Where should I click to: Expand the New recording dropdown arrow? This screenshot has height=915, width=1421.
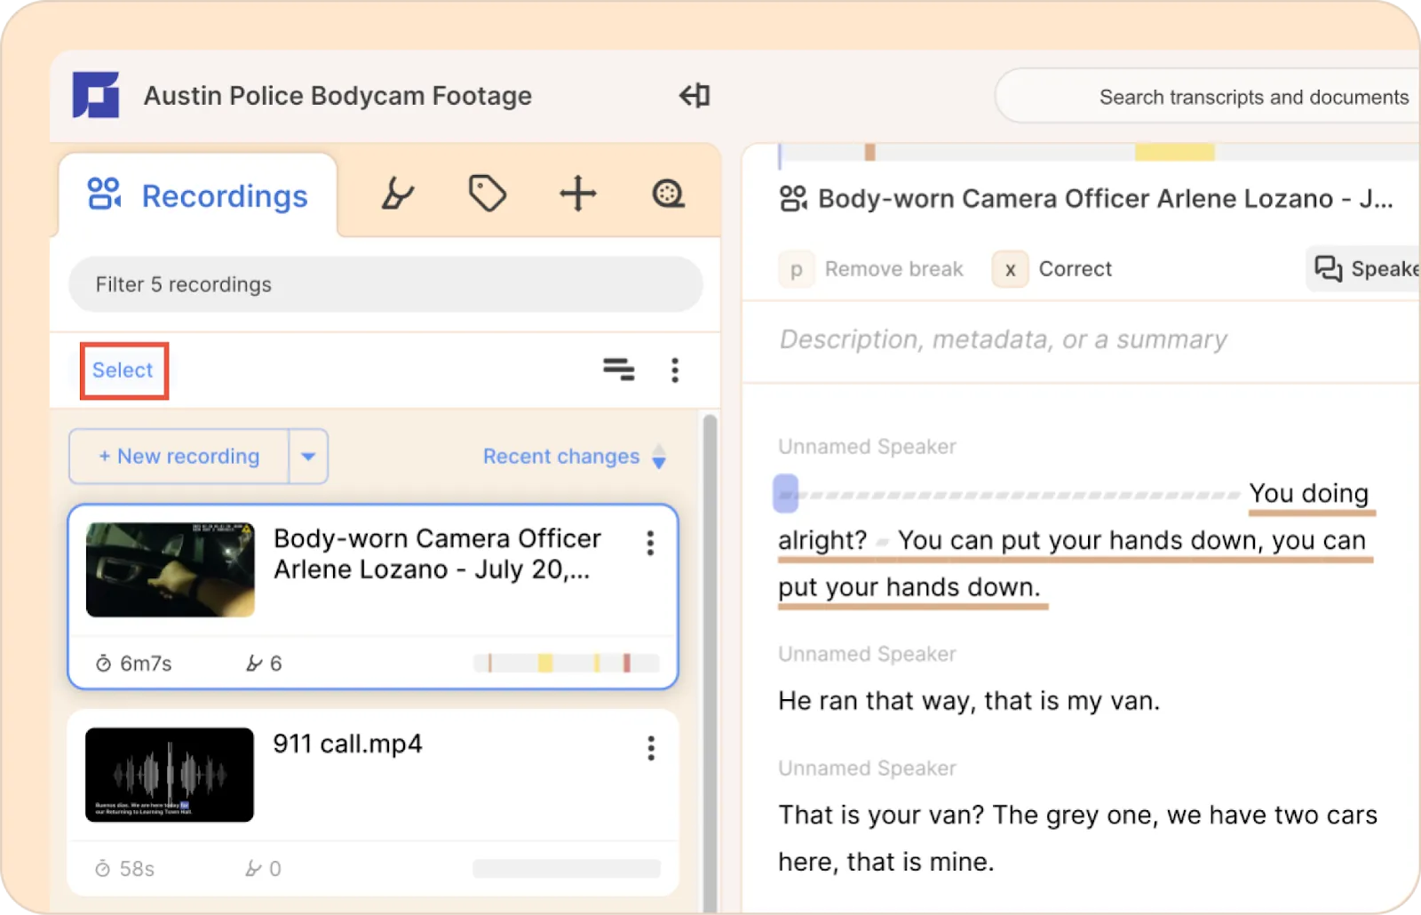click(x=308, y=457)
